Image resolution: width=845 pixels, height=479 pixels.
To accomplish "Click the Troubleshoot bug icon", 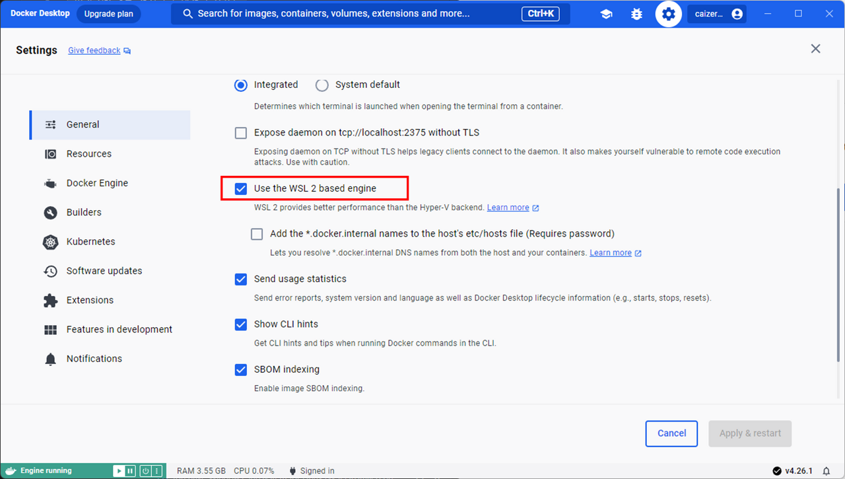I will 636,14.
